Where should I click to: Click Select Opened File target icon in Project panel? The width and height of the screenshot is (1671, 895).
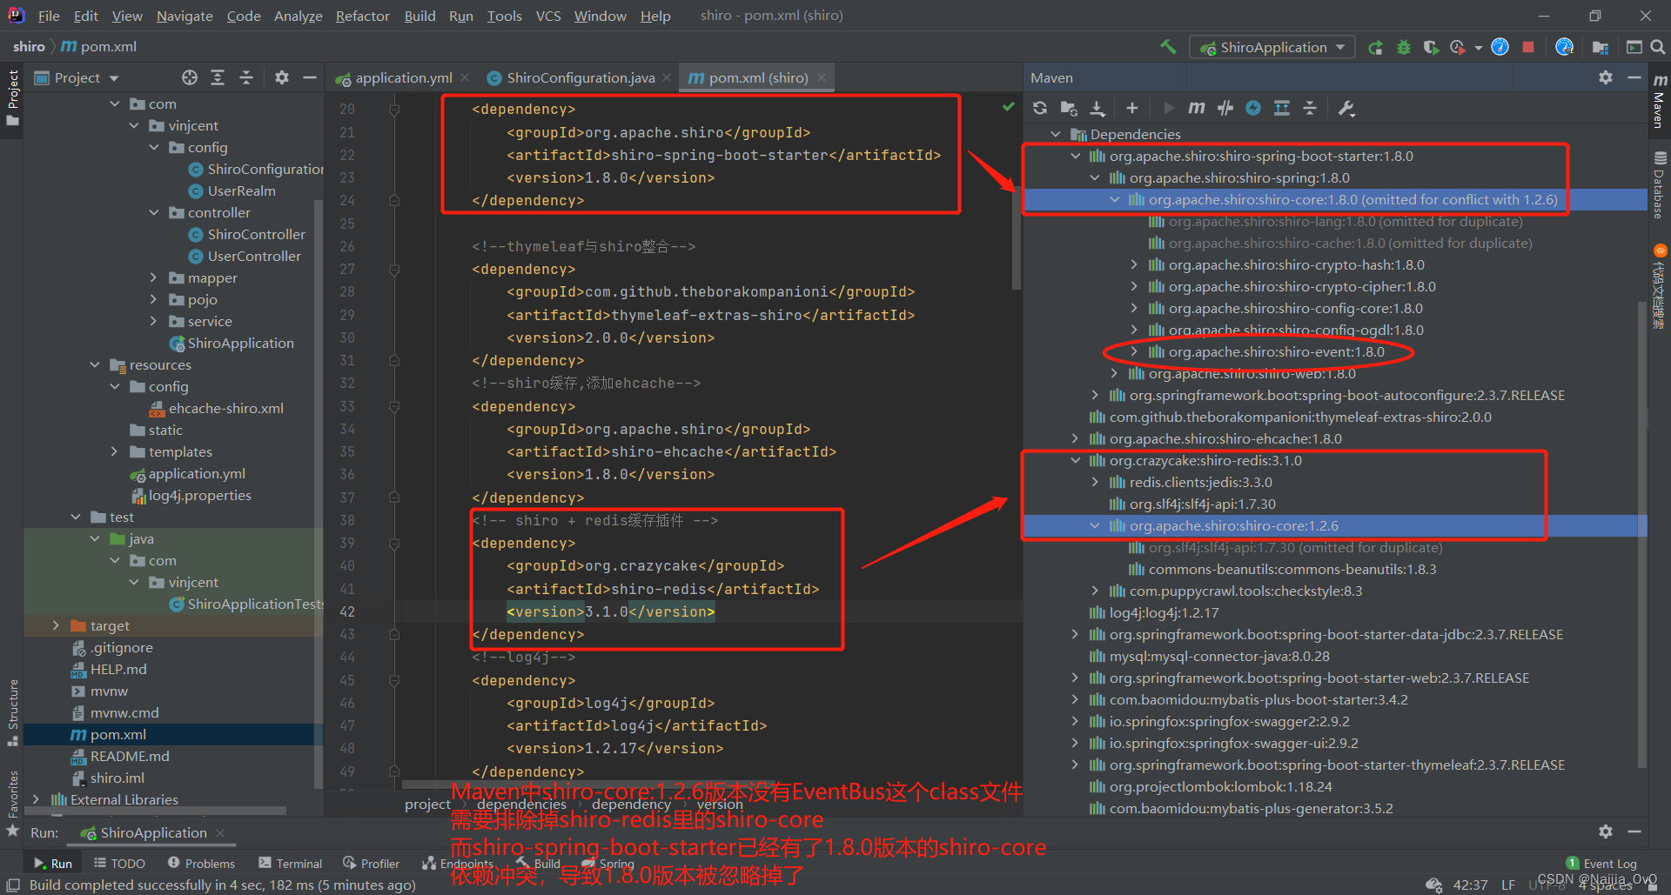tap(190, 77)
